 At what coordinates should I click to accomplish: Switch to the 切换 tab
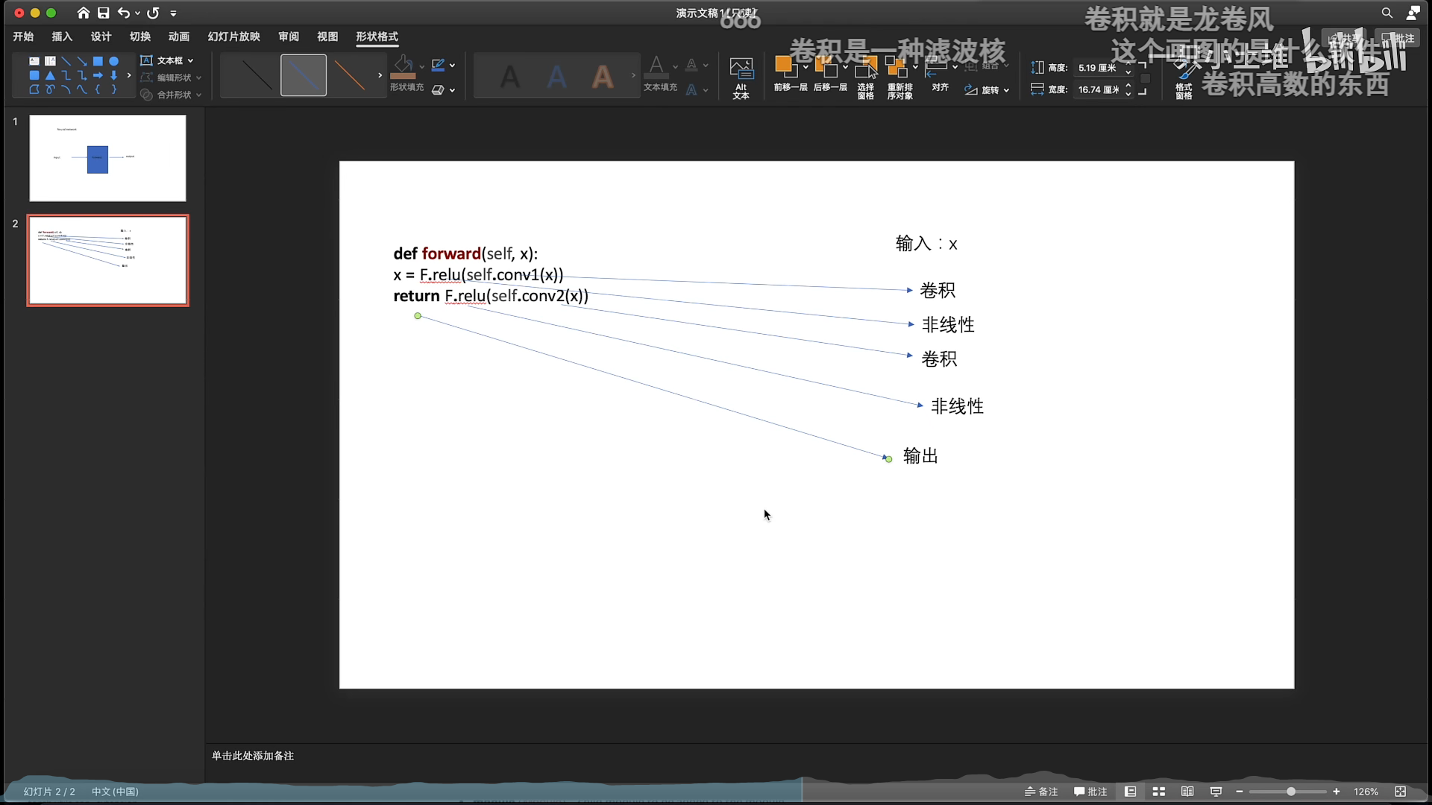click(x=139, y=37)
